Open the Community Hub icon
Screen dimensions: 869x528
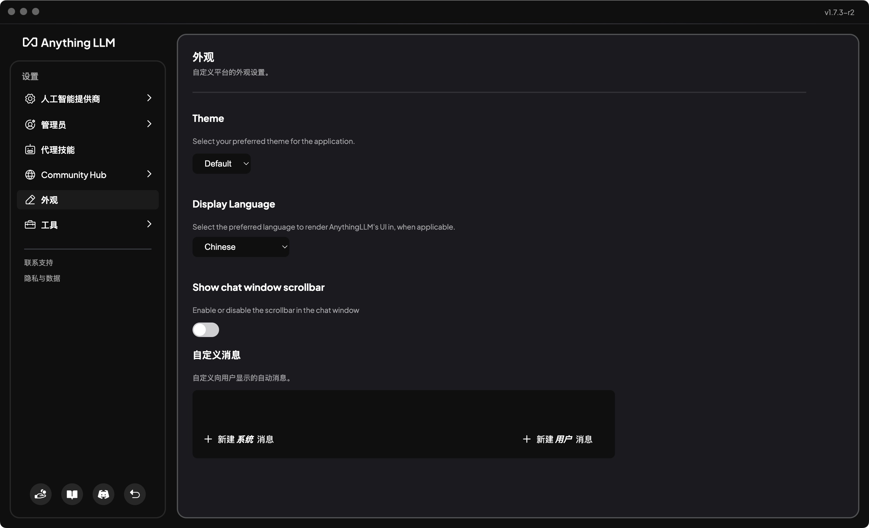[x=30, y=174]
